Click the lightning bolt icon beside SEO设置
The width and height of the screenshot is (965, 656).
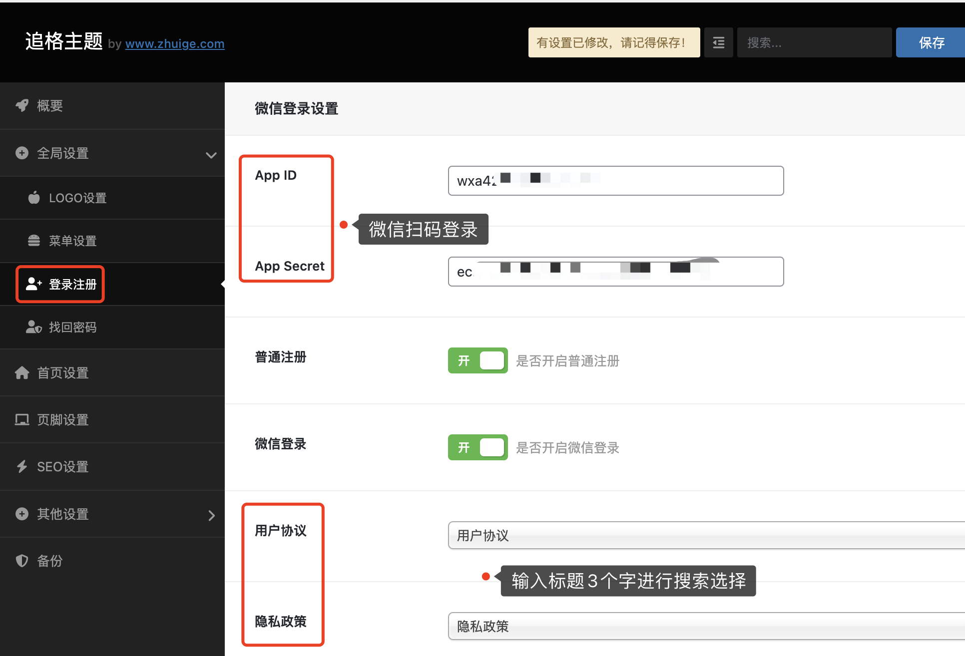[x=22, y=466]
